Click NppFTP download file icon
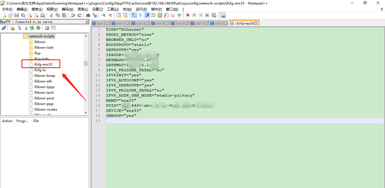The image size is (385, 188). tap(19, 28)
